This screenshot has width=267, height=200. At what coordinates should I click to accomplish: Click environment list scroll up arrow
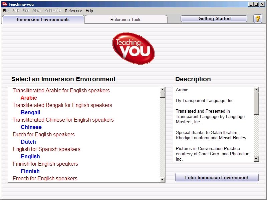tap(163, 90)
